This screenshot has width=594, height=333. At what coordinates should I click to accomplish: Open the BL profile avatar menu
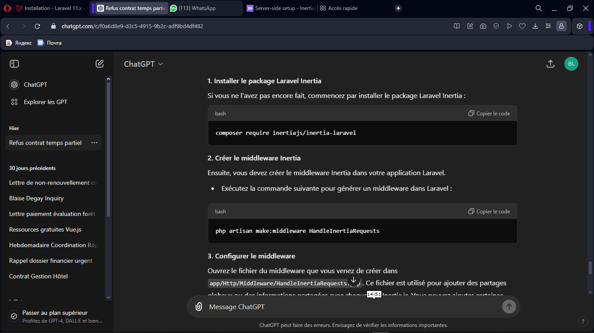coord(571,64)
